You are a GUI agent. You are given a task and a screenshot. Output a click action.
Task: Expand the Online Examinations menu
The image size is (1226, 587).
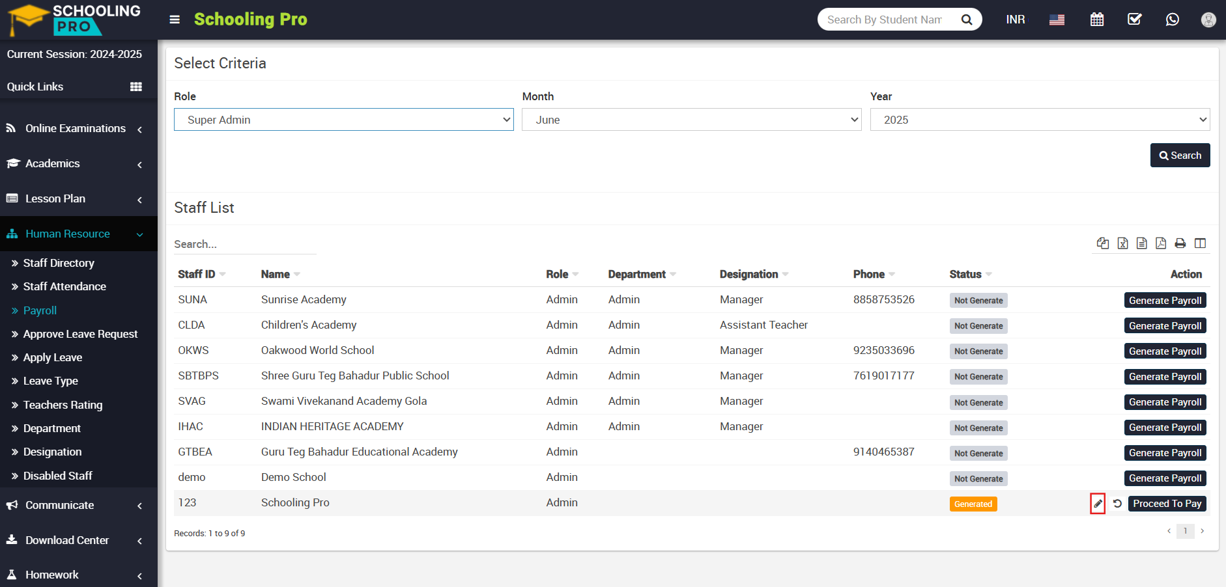pos(79,129)
